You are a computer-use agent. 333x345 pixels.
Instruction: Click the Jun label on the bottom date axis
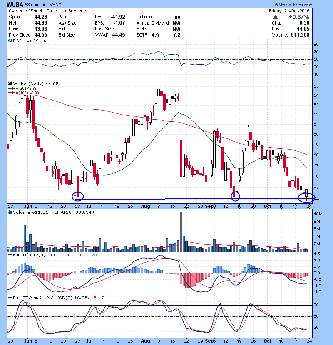28,341
